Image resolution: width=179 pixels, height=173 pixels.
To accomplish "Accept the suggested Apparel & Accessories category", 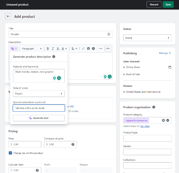I will [168, 120].
